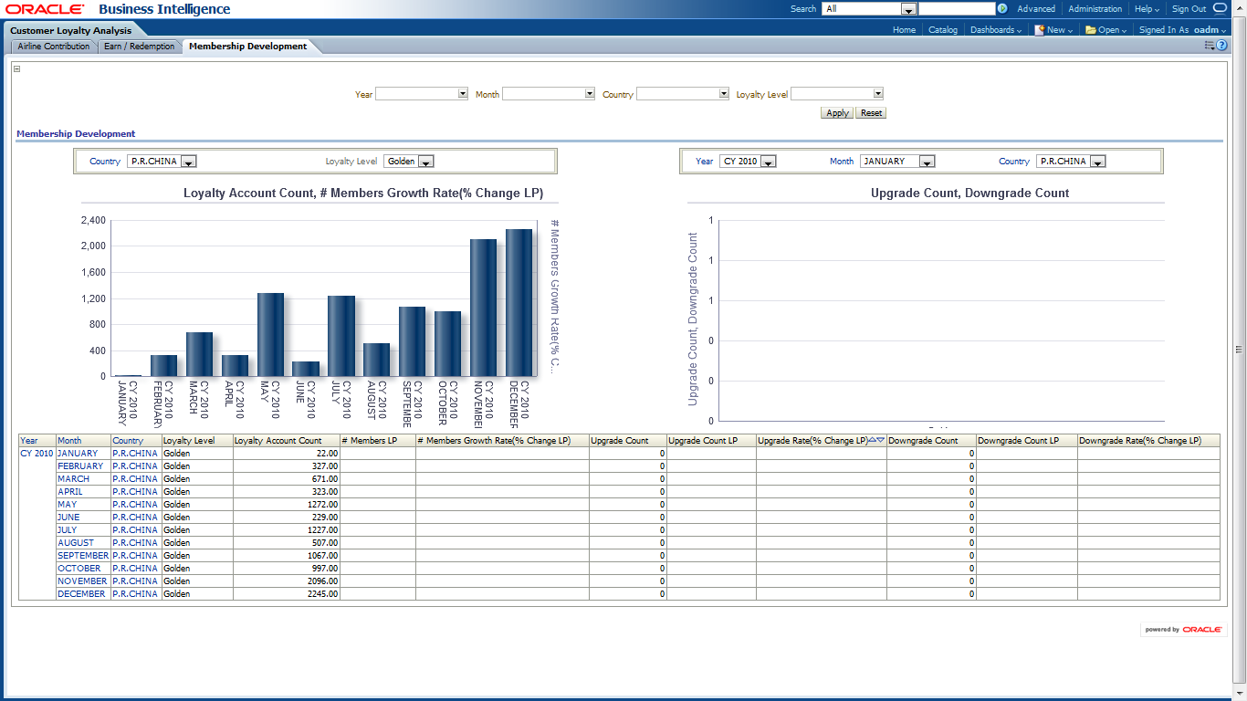Image resolution: width=1247 pixels, height=701 pixels.
Task: Click in the search text field
Action: coord(956,8)
